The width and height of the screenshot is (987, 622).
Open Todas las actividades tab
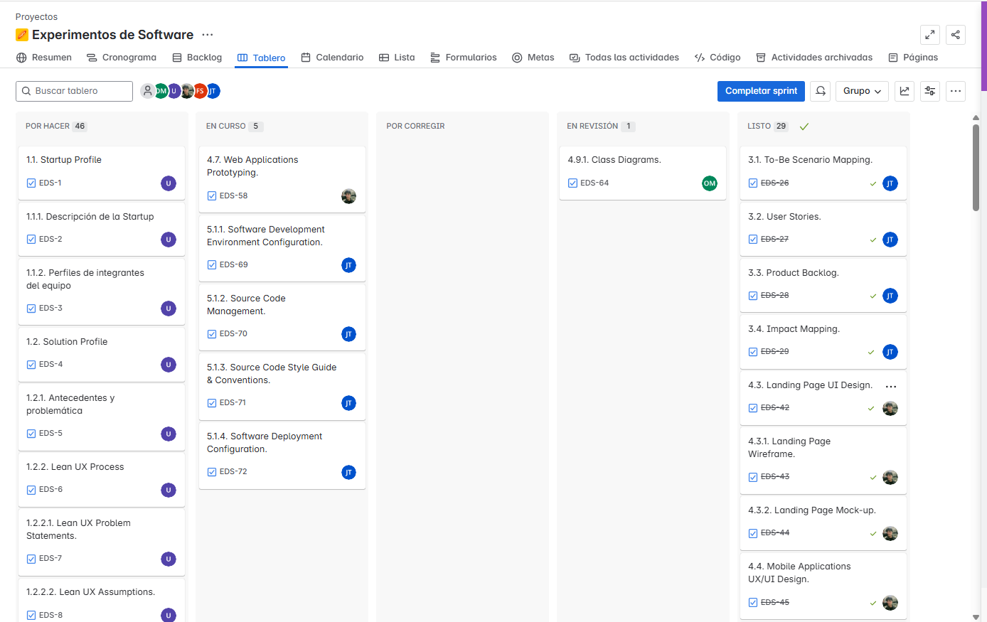click(624, 58)
